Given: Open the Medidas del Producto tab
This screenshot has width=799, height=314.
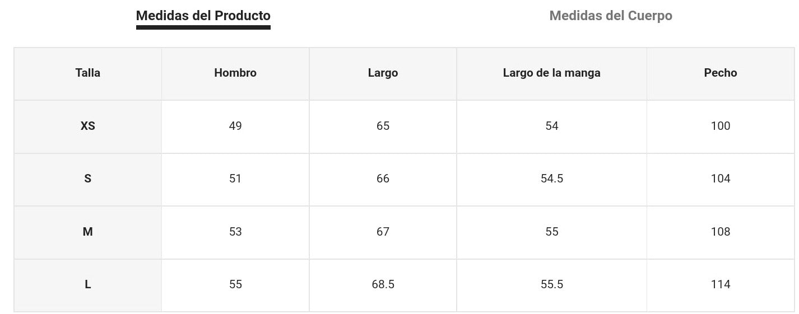Looking at the screenshot, I should [x=203, y=16].
